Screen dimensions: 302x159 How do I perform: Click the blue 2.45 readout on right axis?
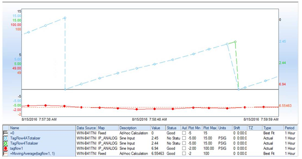[x=283, y=41]
